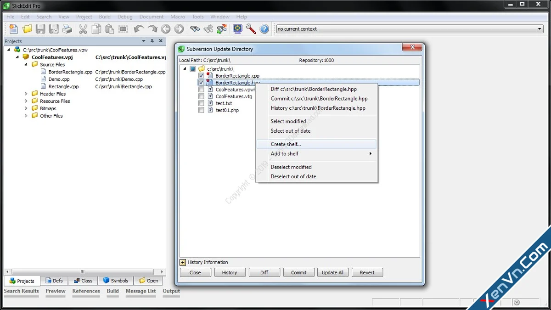Viewport: 551px width, 310px height.
Task: Open the current context dropdown
Action: pos(540,29)
